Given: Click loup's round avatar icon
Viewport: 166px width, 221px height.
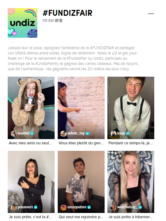Looking at the screenshot, I should [x=113, y=133].
